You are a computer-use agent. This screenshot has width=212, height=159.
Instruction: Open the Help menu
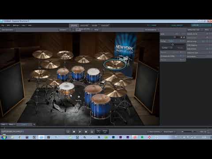pyautogui.click(x=30, y=26)
